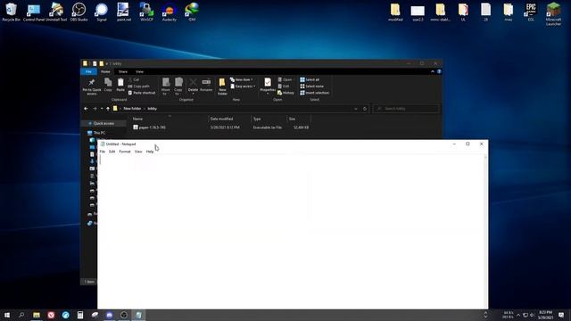Go back in Explorer navigation
This screenshot has height=321, width=571.
click(86, 109)
